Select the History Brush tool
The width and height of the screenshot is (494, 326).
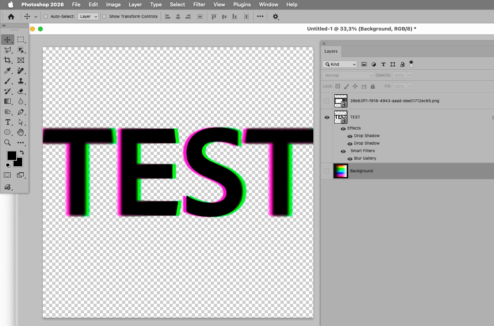click(8, 91)
